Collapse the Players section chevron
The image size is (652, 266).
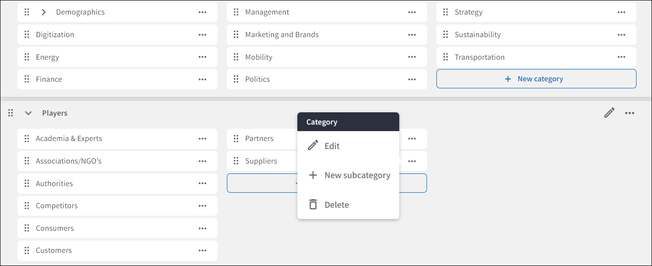tap(28, 113)
